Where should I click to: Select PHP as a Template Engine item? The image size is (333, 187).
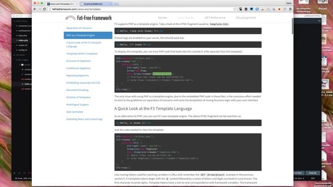click(x=88, y=35)
